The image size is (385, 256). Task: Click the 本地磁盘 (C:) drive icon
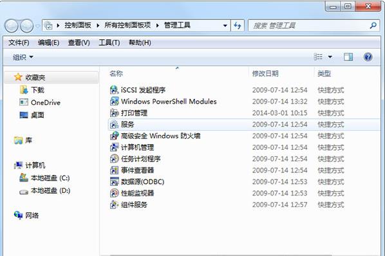[24, 178]
